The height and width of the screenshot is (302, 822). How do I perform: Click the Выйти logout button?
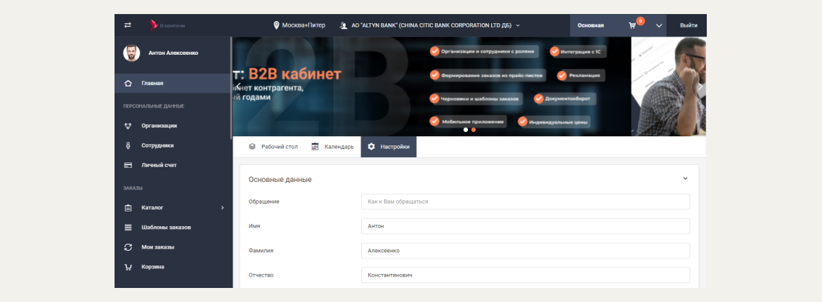point(689,25)
